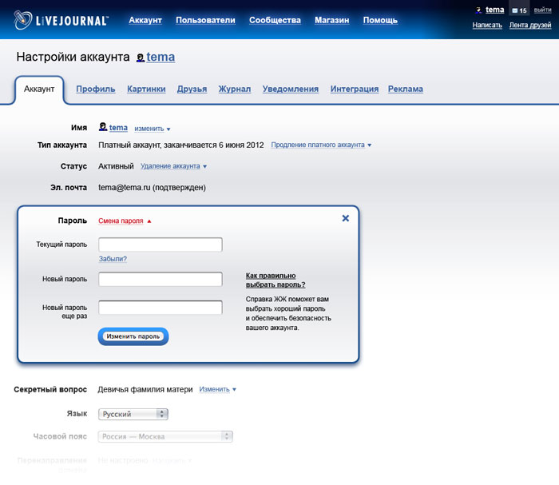Select the active Аккаунт settings tab
Image resolution: width=559 pixels, height=485 pixels.
pos(39,89)
